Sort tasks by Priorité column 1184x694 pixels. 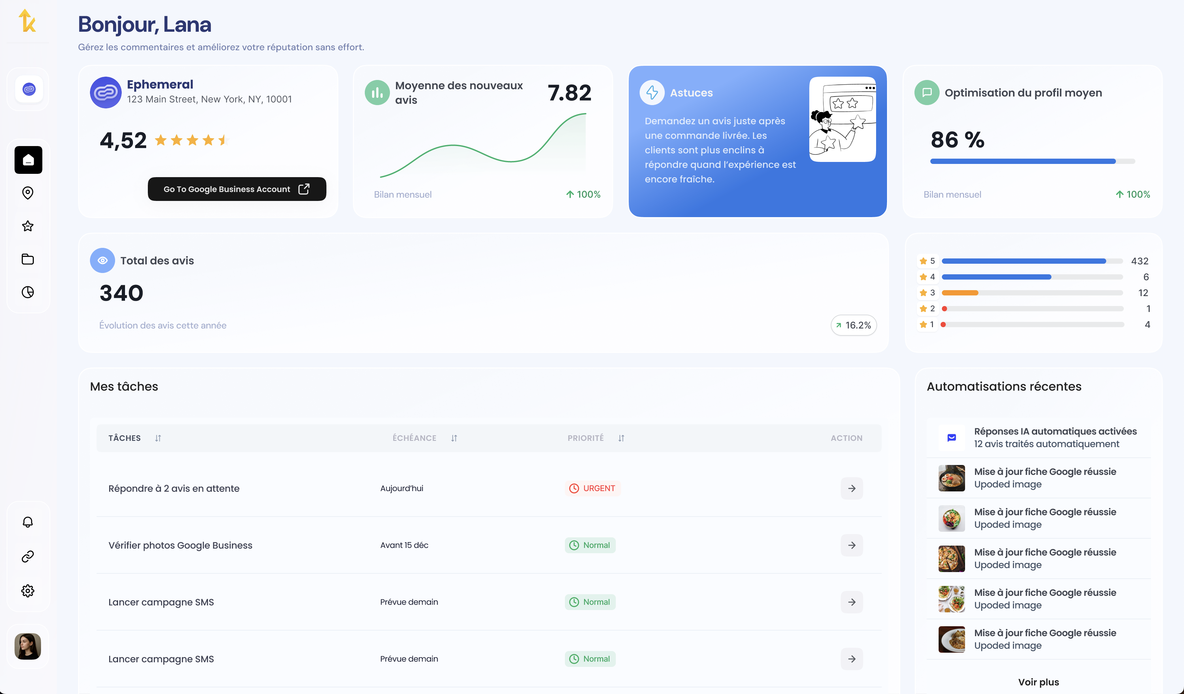click(x=621, y=438)
